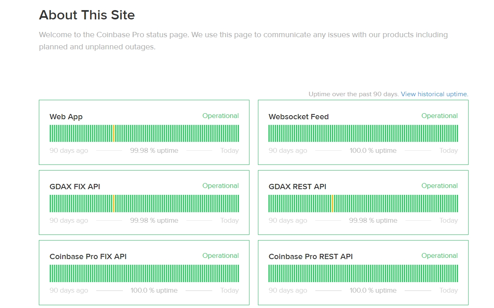494x308 pixels.
Task: Click the yellow incident bar in GDAX REST API
Action: pyautogui.click(x=332, y=203)
